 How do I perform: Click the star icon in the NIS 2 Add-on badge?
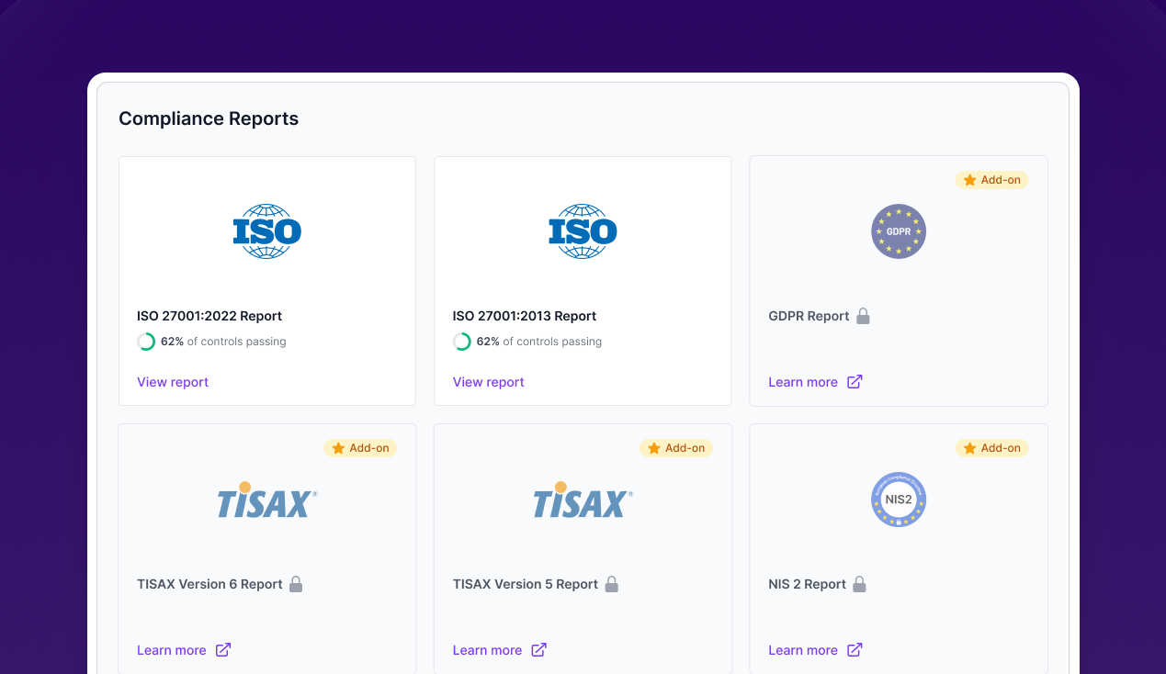click(x=969, y=448)
